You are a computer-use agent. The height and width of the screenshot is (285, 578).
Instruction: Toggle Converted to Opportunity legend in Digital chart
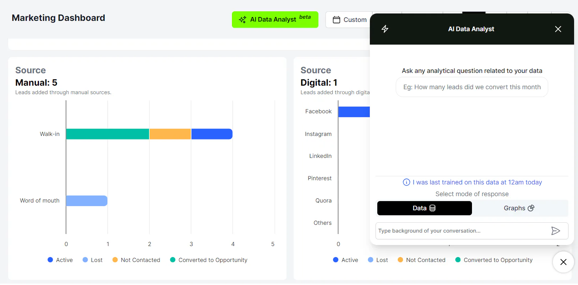tap(494, 260)
